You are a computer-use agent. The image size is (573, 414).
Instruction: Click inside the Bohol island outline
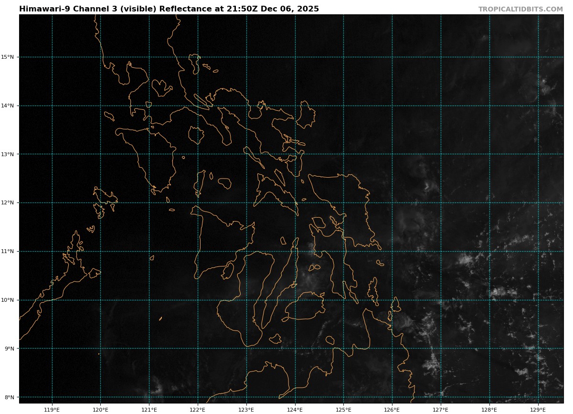pos(306,306)
